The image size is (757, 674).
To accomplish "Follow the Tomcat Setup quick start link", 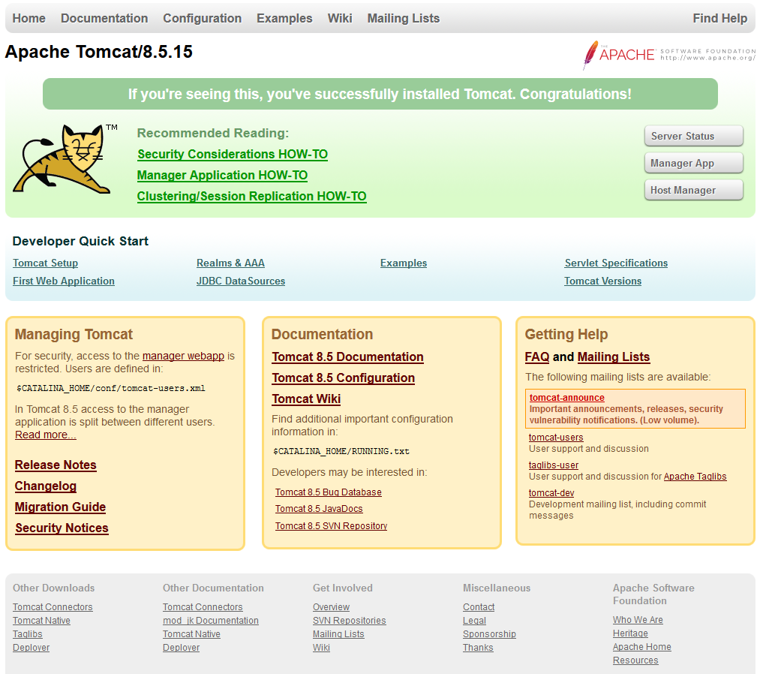I will tap(45, 263).
